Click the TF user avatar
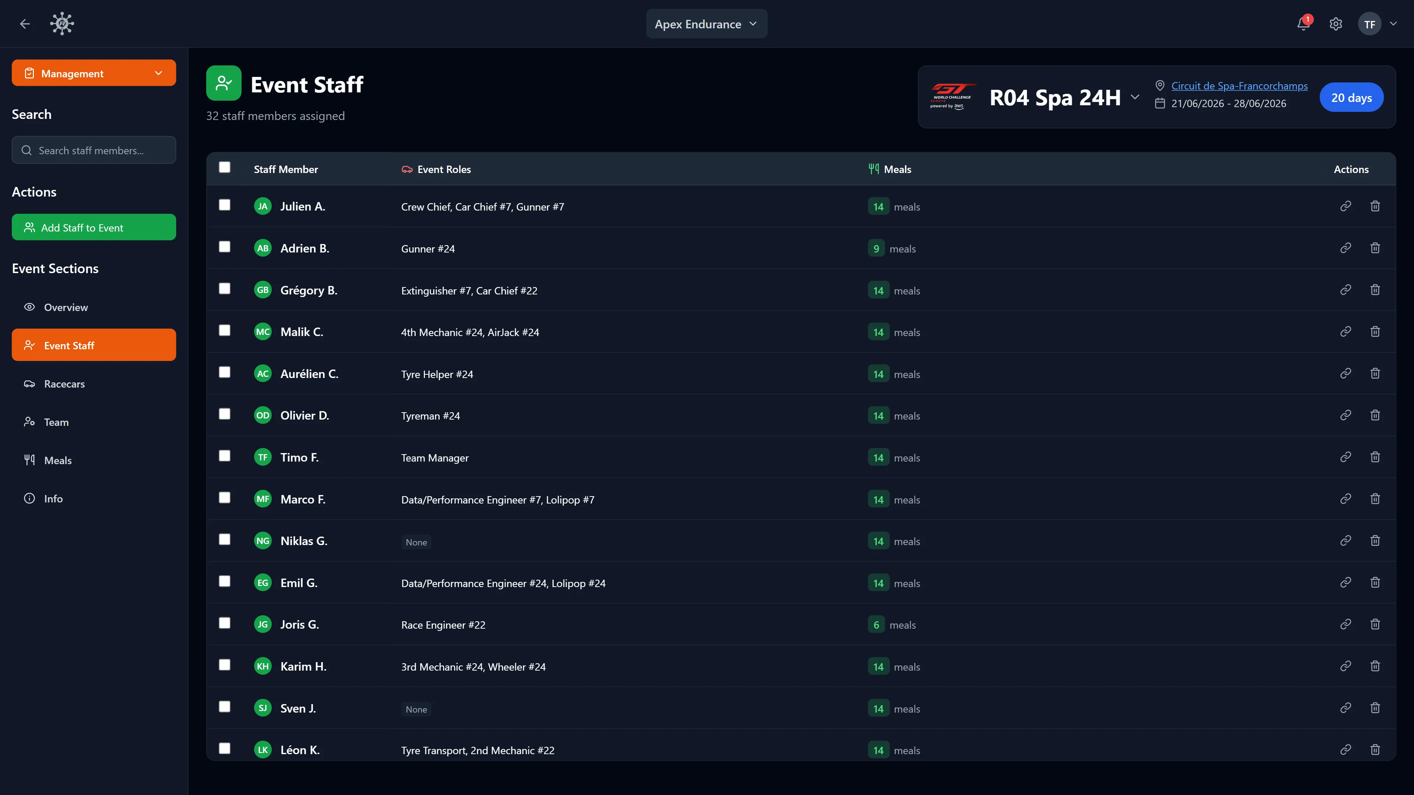Viewport: 1414px width, 795px height. pos(1369,24)
